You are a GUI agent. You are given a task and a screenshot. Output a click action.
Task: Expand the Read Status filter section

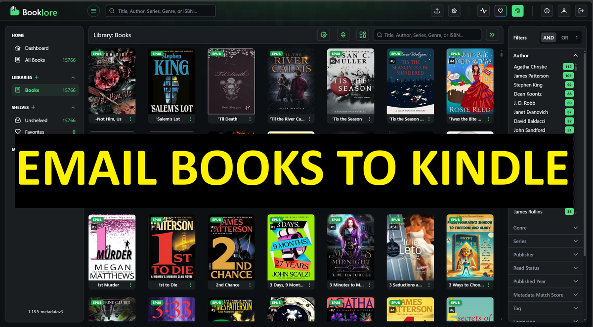(546, 267)
